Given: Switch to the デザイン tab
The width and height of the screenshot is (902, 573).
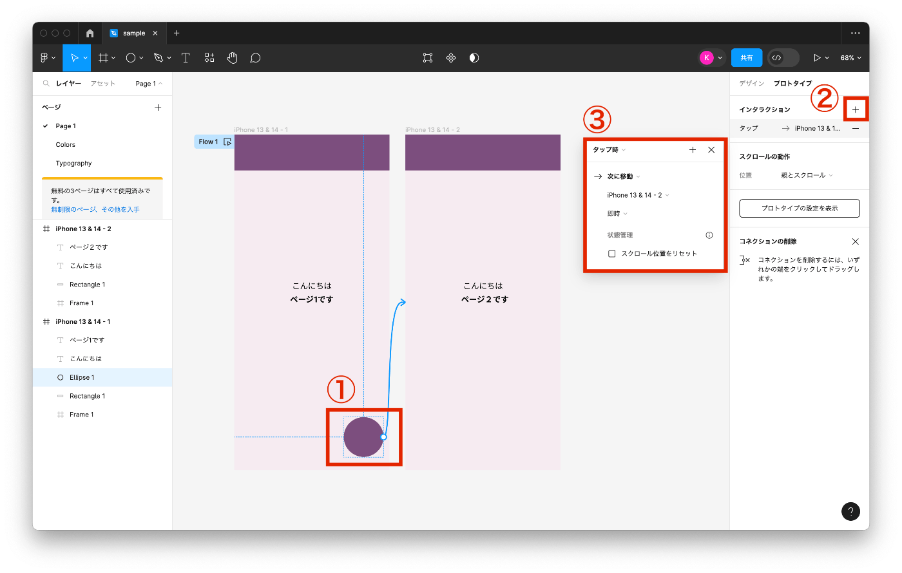Looking at the screenshot, I should click(x=751, y=84).
